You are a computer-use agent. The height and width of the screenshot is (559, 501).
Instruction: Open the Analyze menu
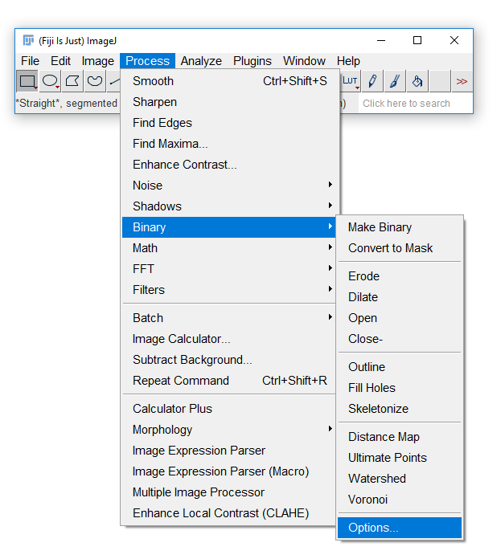(201, 61)
